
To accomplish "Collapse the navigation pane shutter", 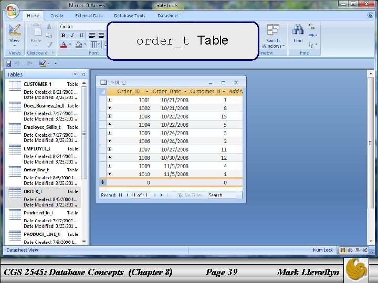I will (83, 74).
